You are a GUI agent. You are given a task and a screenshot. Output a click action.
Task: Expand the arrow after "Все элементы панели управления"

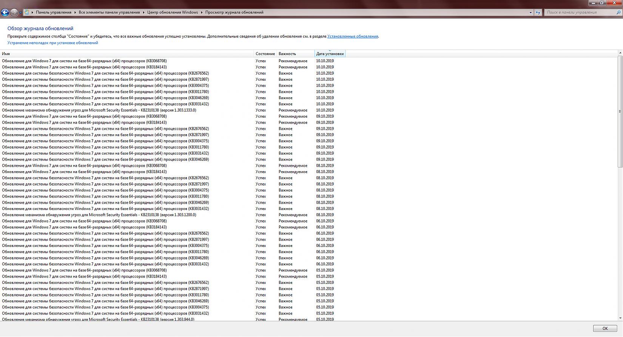[143, 12]
